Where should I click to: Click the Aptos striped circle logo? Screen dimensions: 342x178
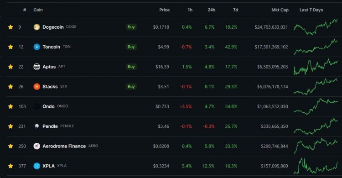coord(36,67)
